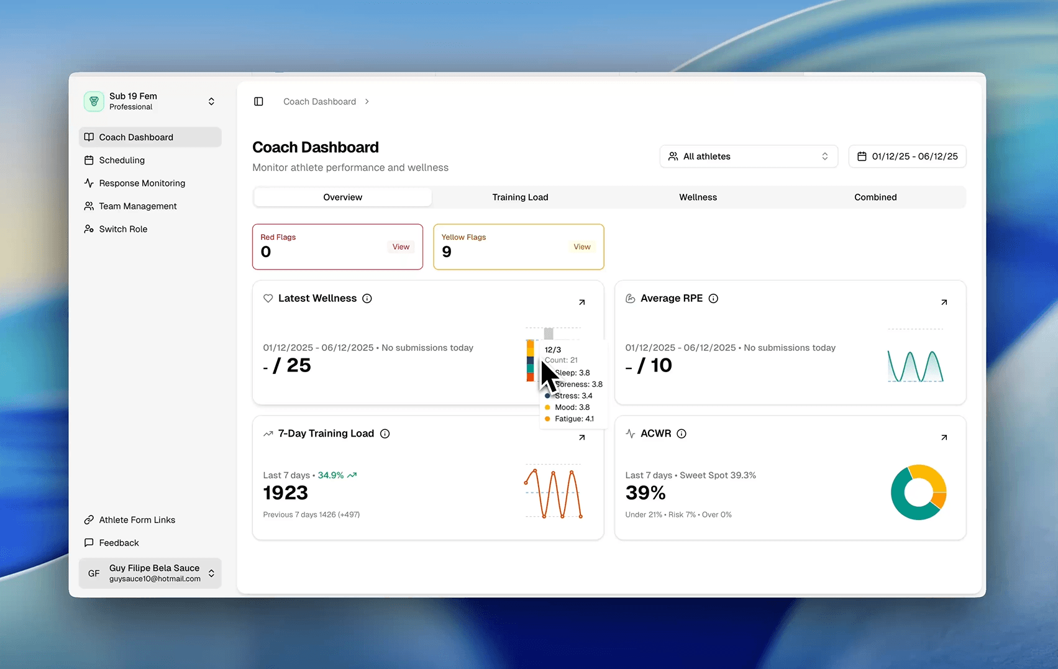This screenshot has height=669, width=1058.
Task: Switch to the Training Load tab
Action: [x=520, y=198]
